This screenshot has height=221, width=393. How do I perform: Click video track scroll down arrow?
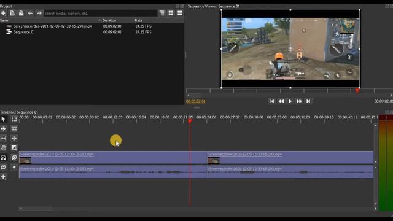375,162
